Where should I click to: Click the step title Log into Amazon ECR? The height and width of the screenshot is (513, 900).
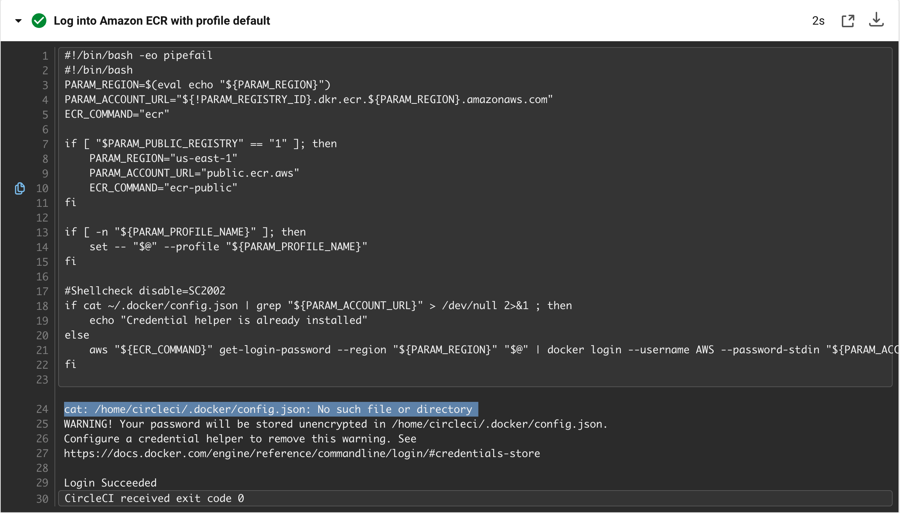tap(162, 21)
